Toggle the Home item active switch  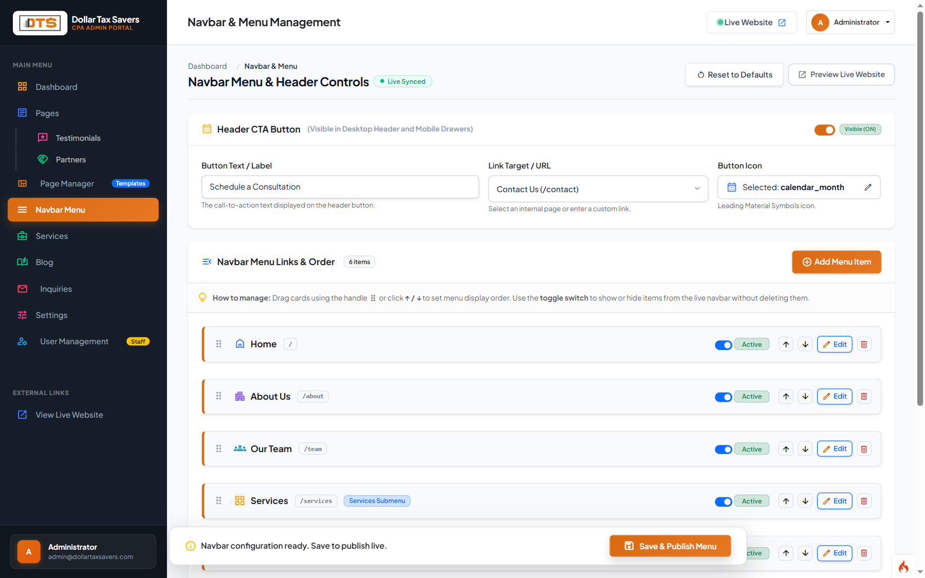pos(724,345)
